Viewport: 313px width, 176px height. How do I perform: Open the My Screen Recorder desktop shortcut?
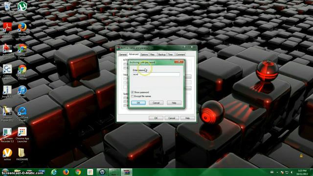[7, 135]
